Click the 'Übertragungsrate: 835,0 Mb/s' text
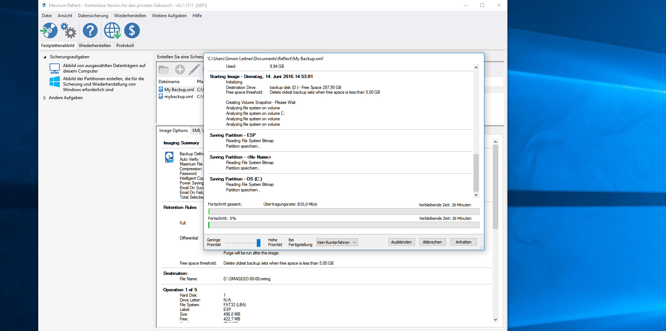The image size is (666, 331). pyautogui.click(x=290, y=204)
